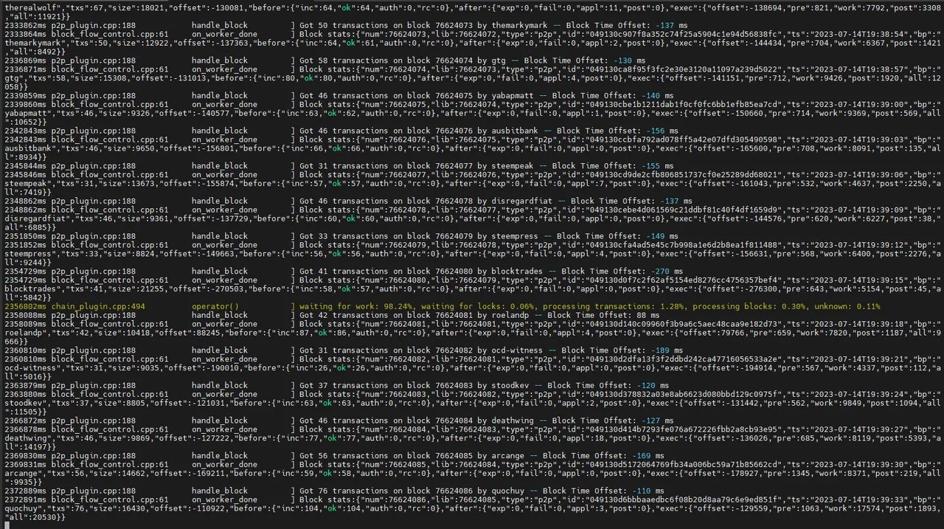944x529 pixels.
Task: Select the timestamp 2339859ms
Action: point(25,96)
